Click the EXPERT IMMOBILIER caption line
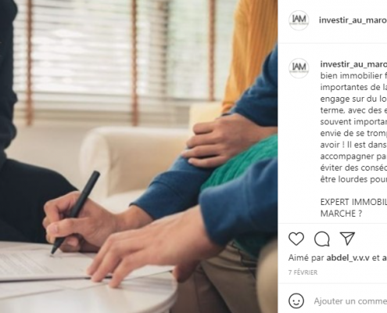387x313 pixels. click(353, 202)
